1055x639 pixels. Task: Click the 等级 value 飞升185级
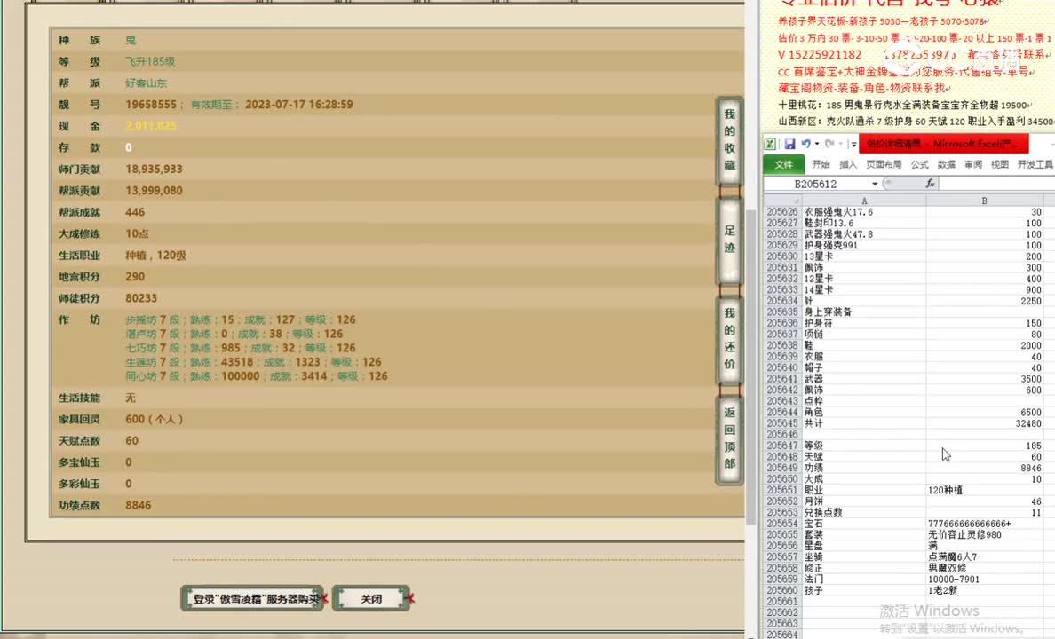150,61
